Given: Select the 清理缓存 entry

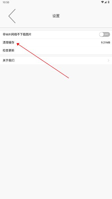Looking at the screenshot, I should [x=56, y=43].
